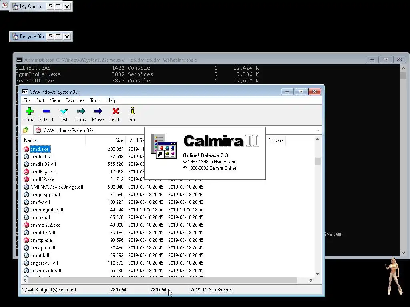Click the cmdext.dll file icon

[x=26, y=157]
